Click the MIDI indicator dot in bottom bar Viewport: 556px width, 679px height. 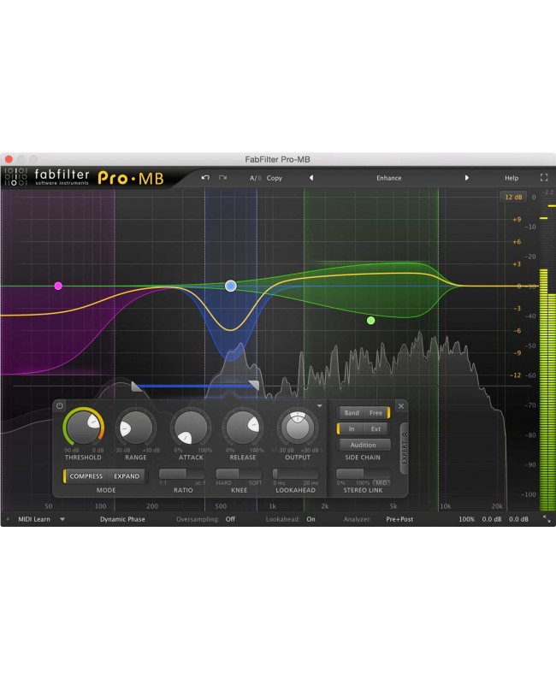(x=8, y=519)
